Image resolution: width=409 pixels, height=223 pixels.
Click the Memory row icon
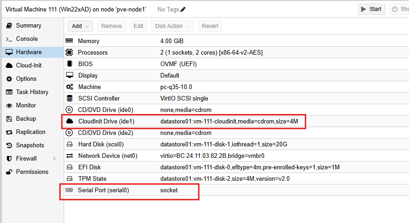70,41
